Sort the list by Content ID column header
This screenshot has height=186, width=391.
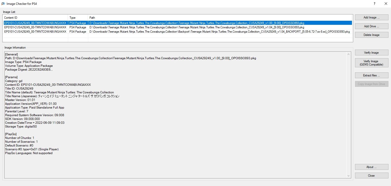tap(35, 18)
